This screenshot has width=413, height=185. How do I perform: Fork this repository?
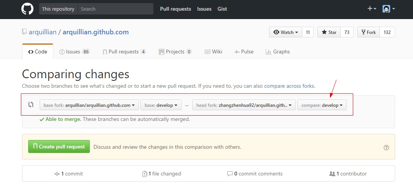pos(368,32)
